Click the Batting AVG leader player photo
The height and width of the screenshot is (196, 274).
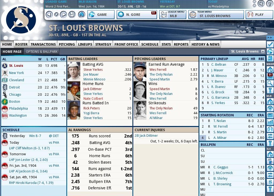(74, 72)
